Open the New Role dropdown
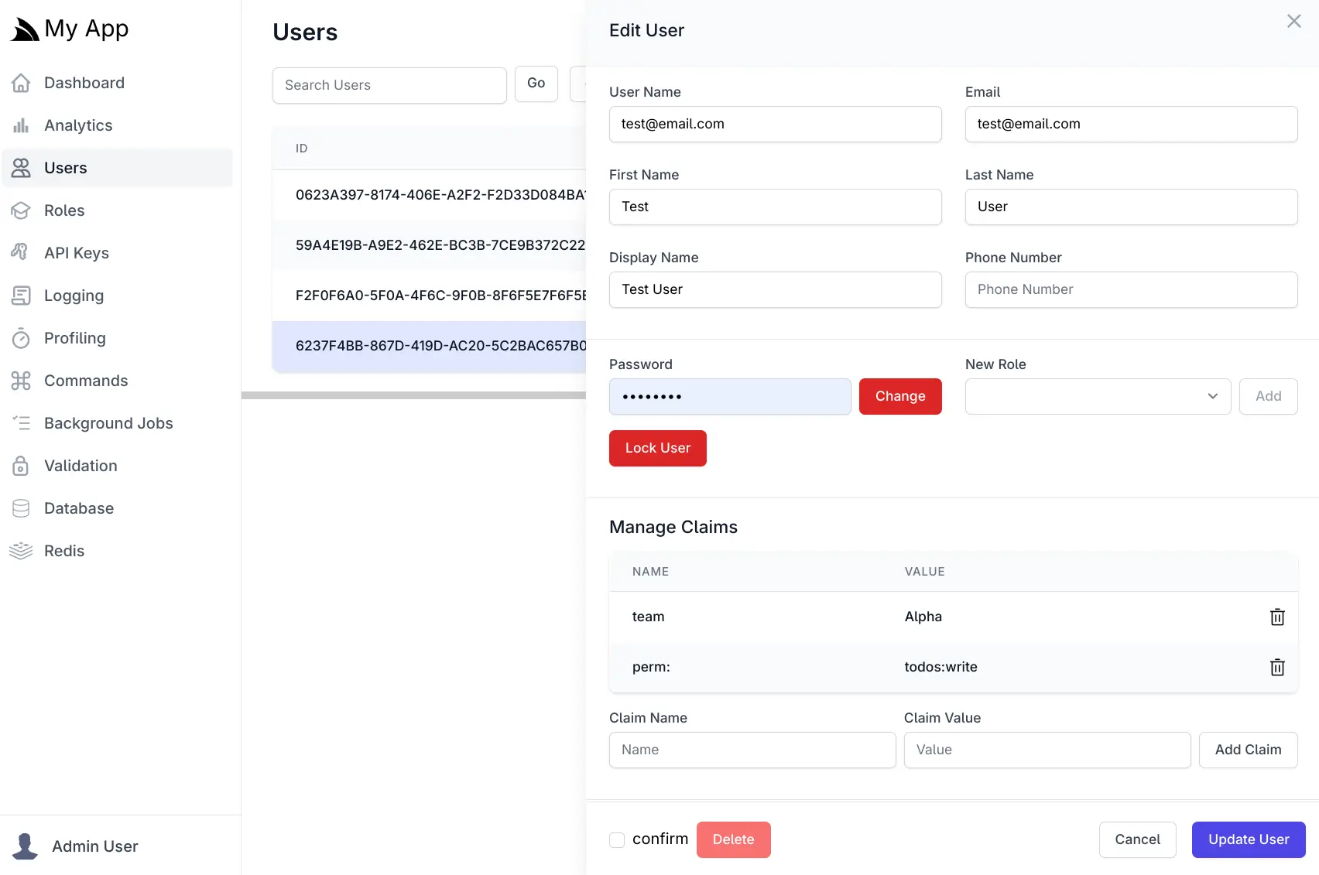Image resolution: width=1319 pixels, height=875 pixels. click(1097, 396)
